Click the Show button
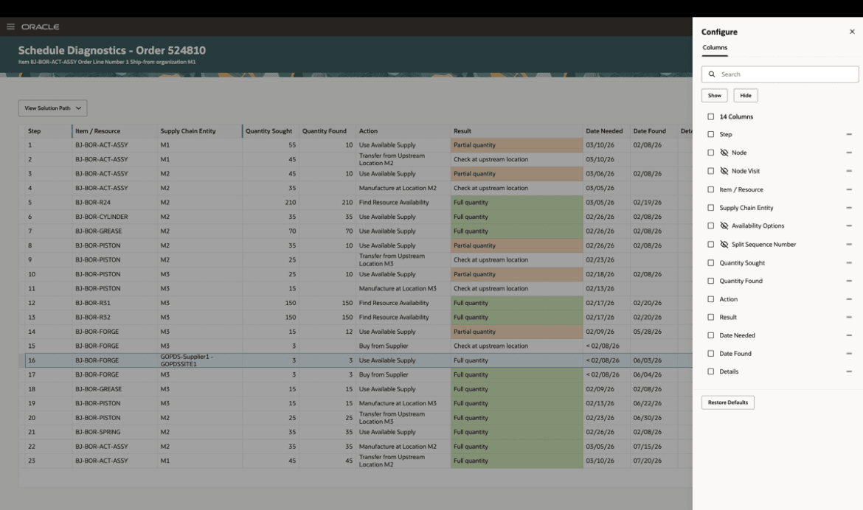 coord(714,95)
